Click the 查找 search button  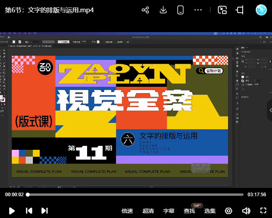tap(190, 211)
